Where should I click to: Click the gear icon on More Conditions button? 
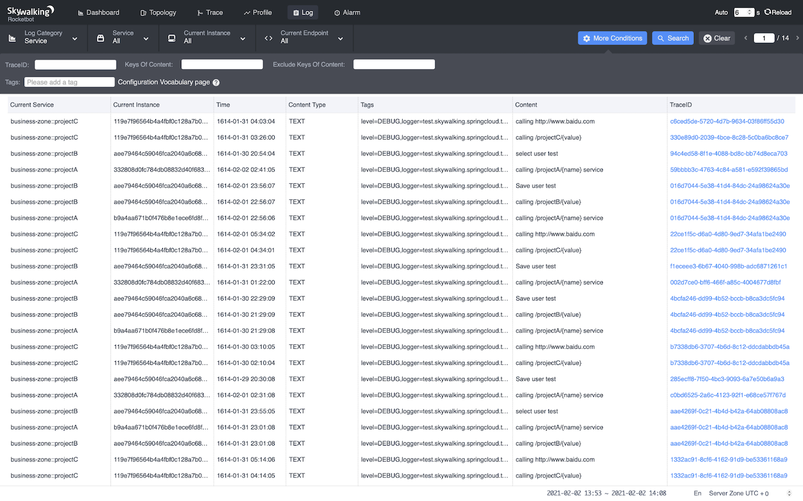(x=586, y=38)
